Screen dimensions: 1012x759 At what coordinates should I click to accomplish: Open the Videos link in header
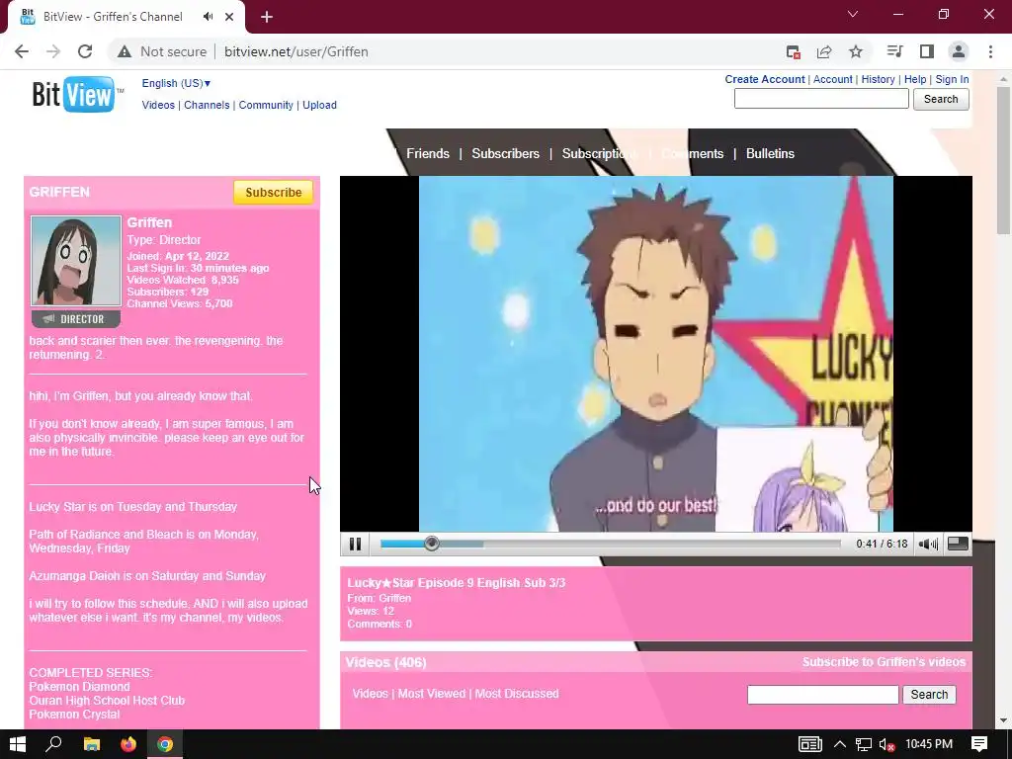coord(158,105)
